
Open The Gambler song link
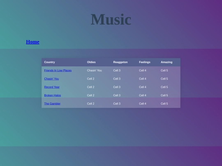click(52, 104)
